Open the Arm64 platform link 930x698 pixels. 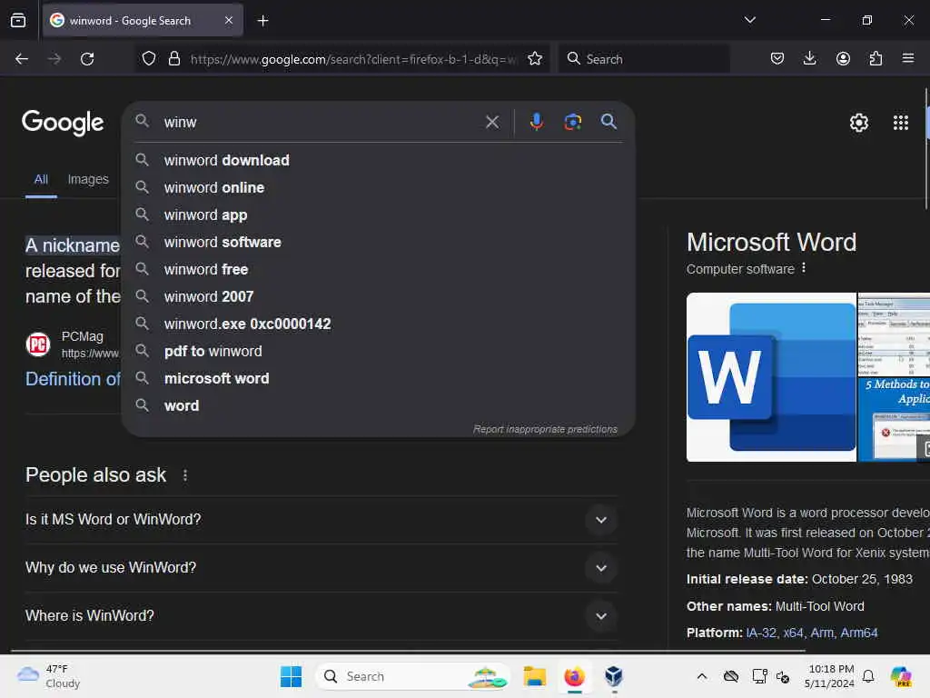coord(859,633)
